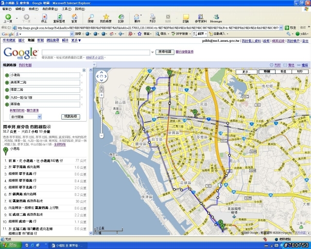
Task: Click the 我的地圖 link
Action: coord(25,65)
